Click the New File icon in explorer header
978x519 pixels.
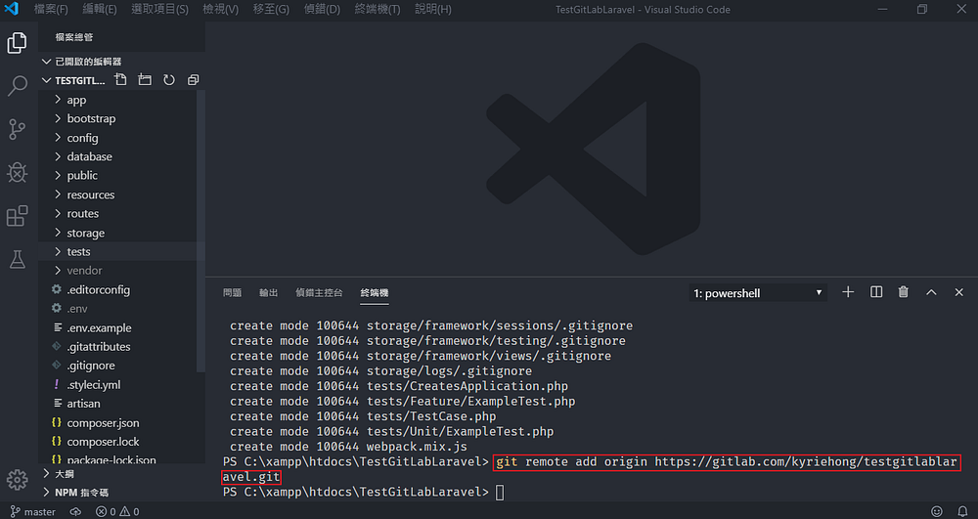(121, 80)
